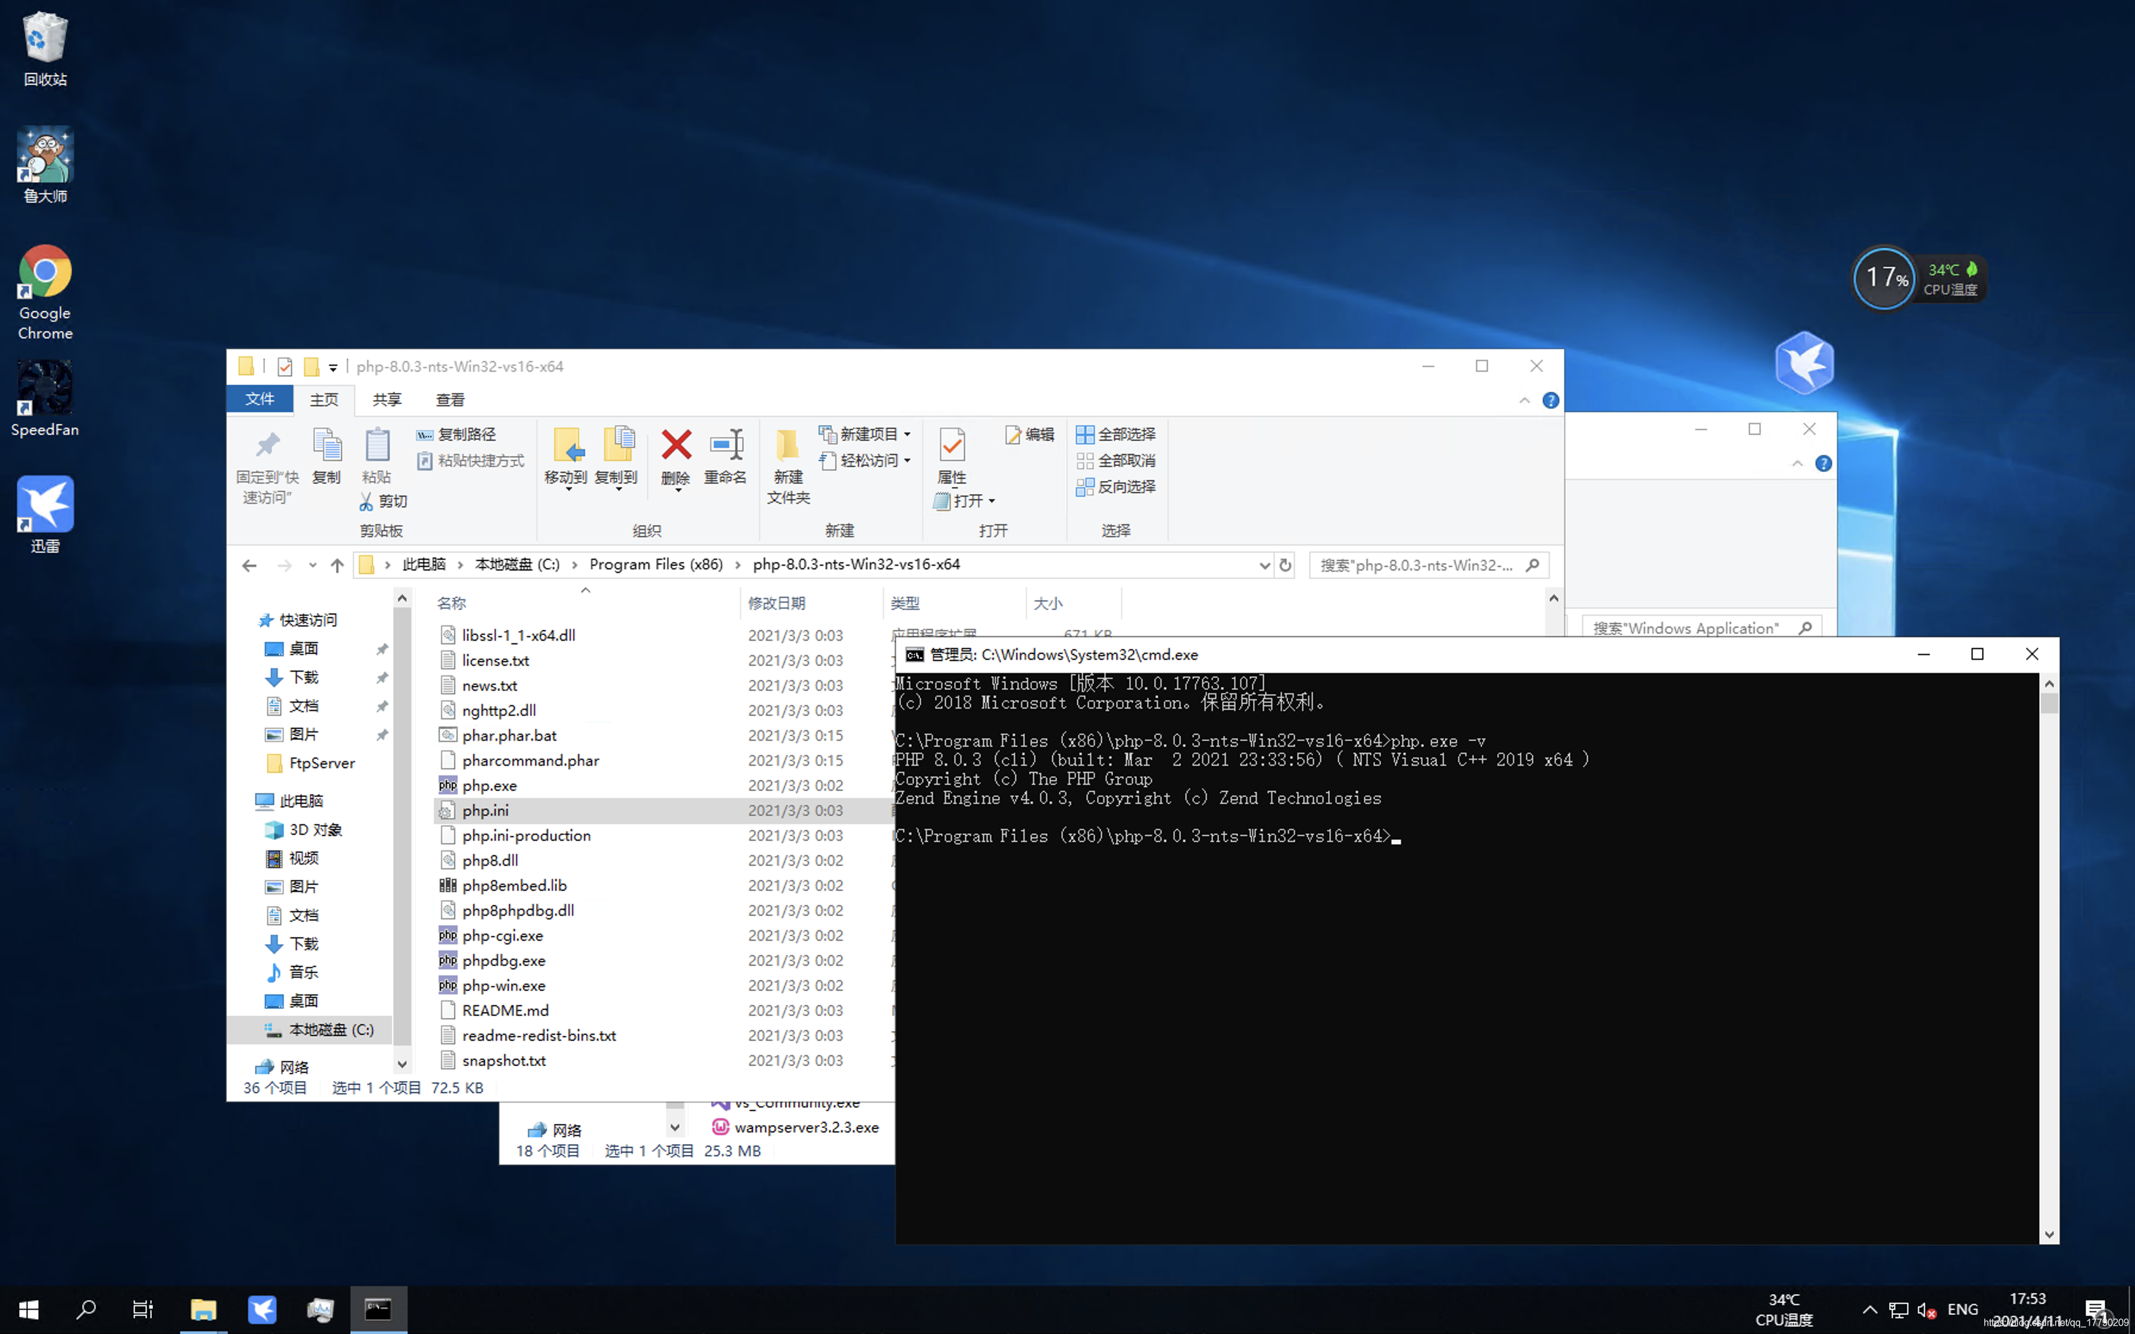Open the File (文件) menu tab
2135x1334 pixels.
coord(259,400)
